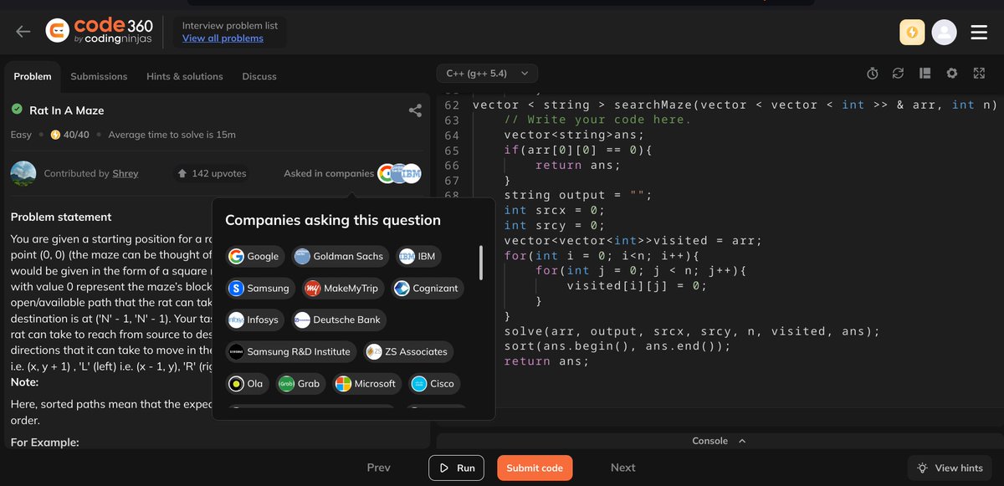
Task: Select the Microsoft company chip
Action: (x=366, y=383)
